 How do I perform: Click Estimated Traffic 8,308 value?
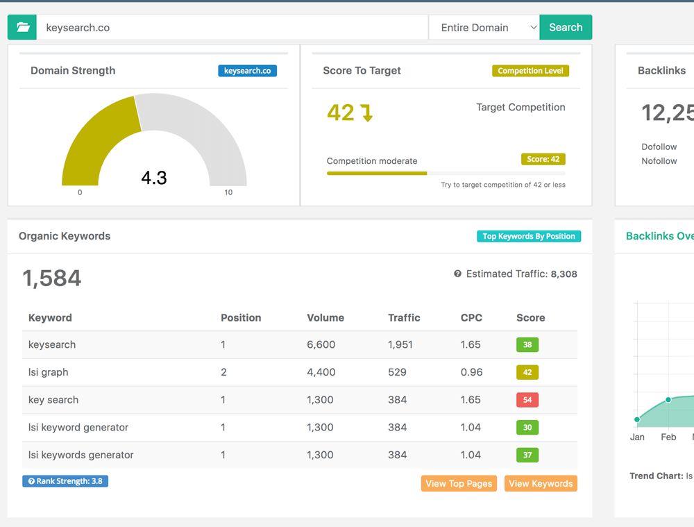click(564, 274)
